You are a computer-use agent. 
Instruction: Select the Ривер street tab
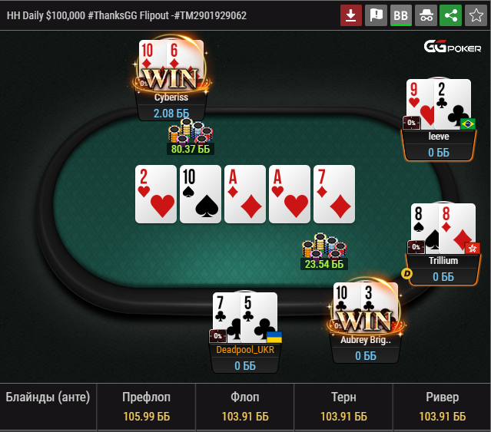pos(442,407)
